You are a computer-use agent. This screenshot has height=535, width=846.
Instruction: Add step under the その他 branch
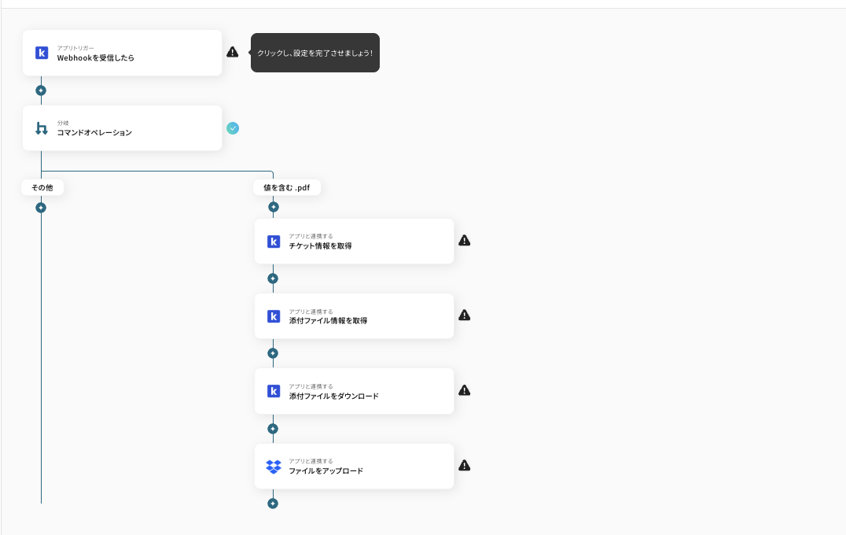coord(41,208)
